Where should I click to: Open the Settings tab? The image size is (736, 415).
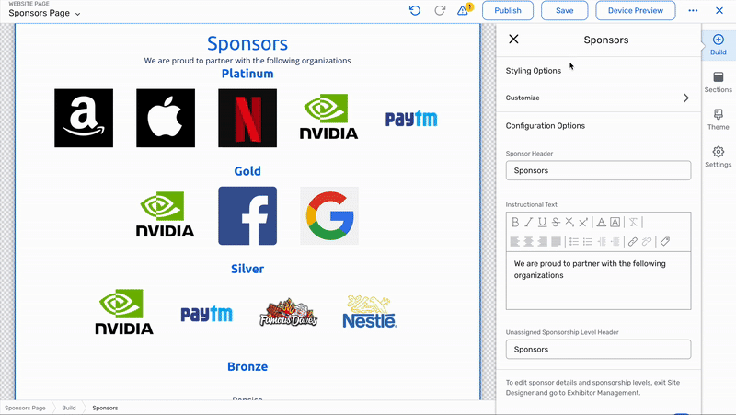(x=719, y=157)
